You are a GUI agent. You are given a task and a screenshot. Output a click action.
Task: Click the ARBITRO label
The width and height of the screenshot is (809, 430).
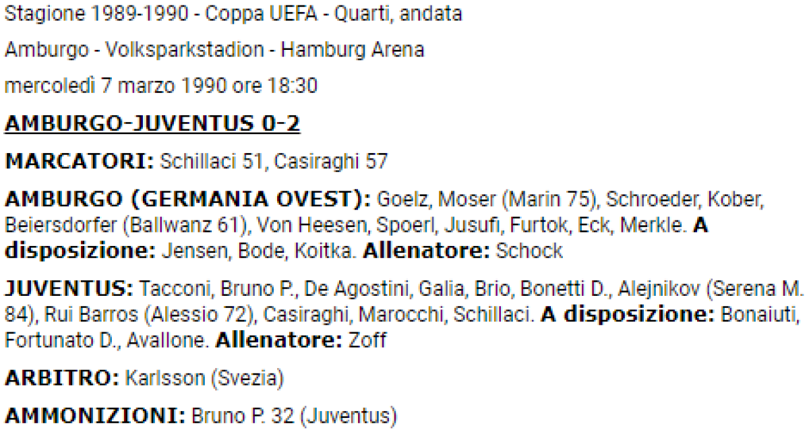[62, 378]
